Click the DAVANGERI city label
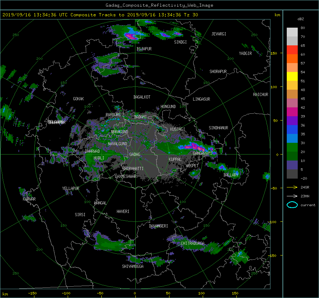Viewport: 319px width, 298px height. tap(158, 226)
